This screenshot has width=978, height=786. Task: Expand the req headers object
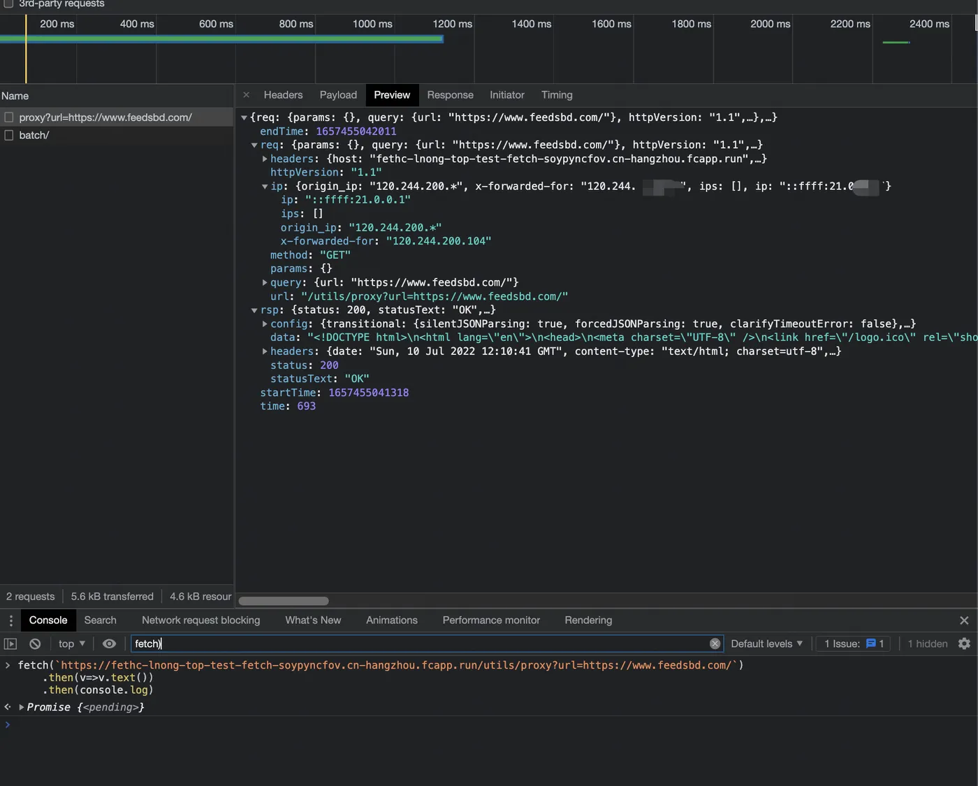[x=265, y=159]
